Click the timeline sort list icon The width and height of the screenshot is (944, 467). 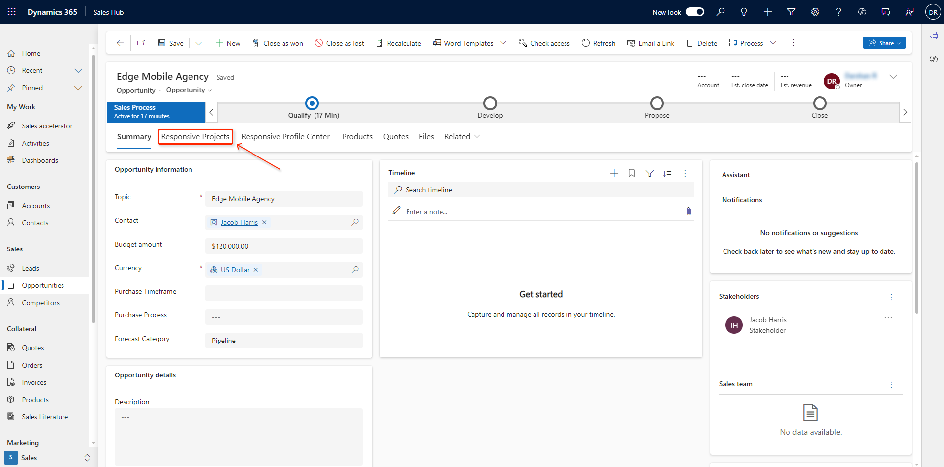[x=667, y=173]
